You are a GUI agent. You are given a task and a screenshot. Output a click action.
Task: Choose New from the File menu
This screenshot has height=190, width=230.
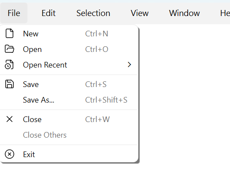click(x=69, y=34)
